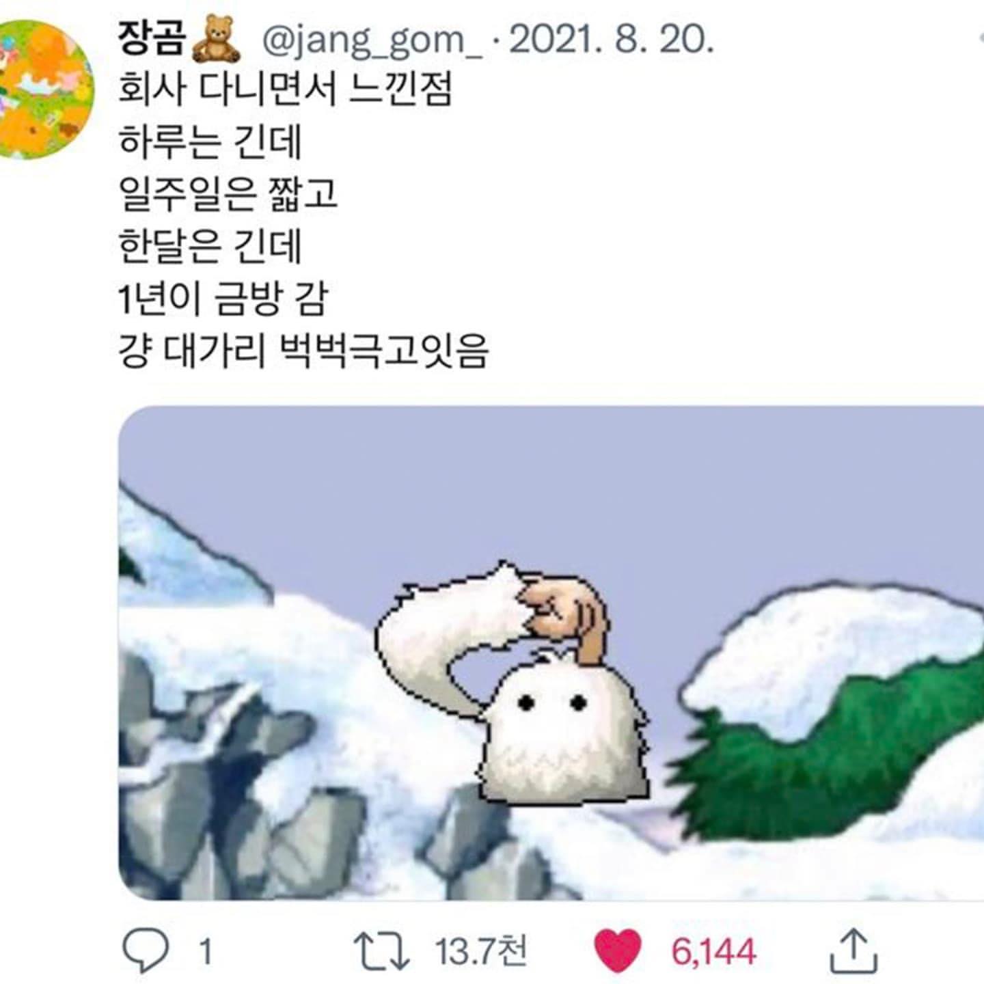Open tweet permalink via 2021. 8. 20. date
The image size is (984, 984).
[x=611, y=40]
